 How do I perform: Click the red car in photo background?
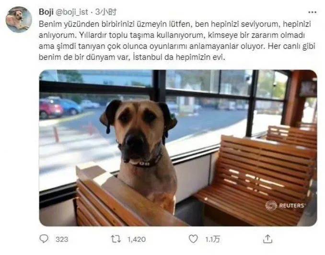[50, 108]
